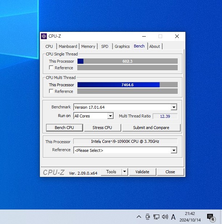Viewport: 222px width, 224px height.
Task: Start the Bench CPU button
Action: tap(64, 128)
